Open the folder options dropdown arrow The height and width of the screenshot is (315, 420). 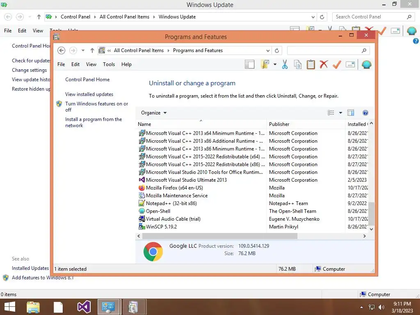coord(275,64)
